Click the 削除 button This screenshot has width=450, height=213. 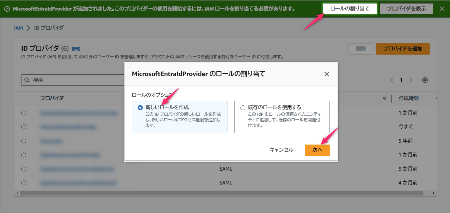[361, 49]
